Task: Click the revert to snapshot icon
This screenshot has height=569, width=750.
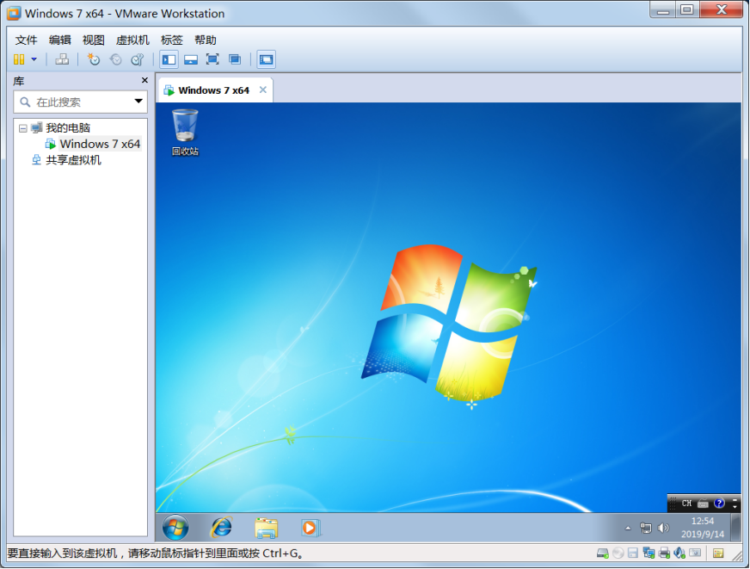Action: pyautogui.click(x=116, y=59)
